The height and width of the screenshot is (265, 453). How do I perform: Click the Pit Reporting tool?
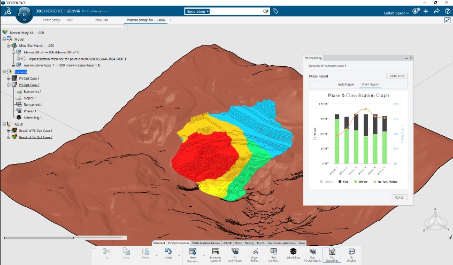[x=332, y=255]
